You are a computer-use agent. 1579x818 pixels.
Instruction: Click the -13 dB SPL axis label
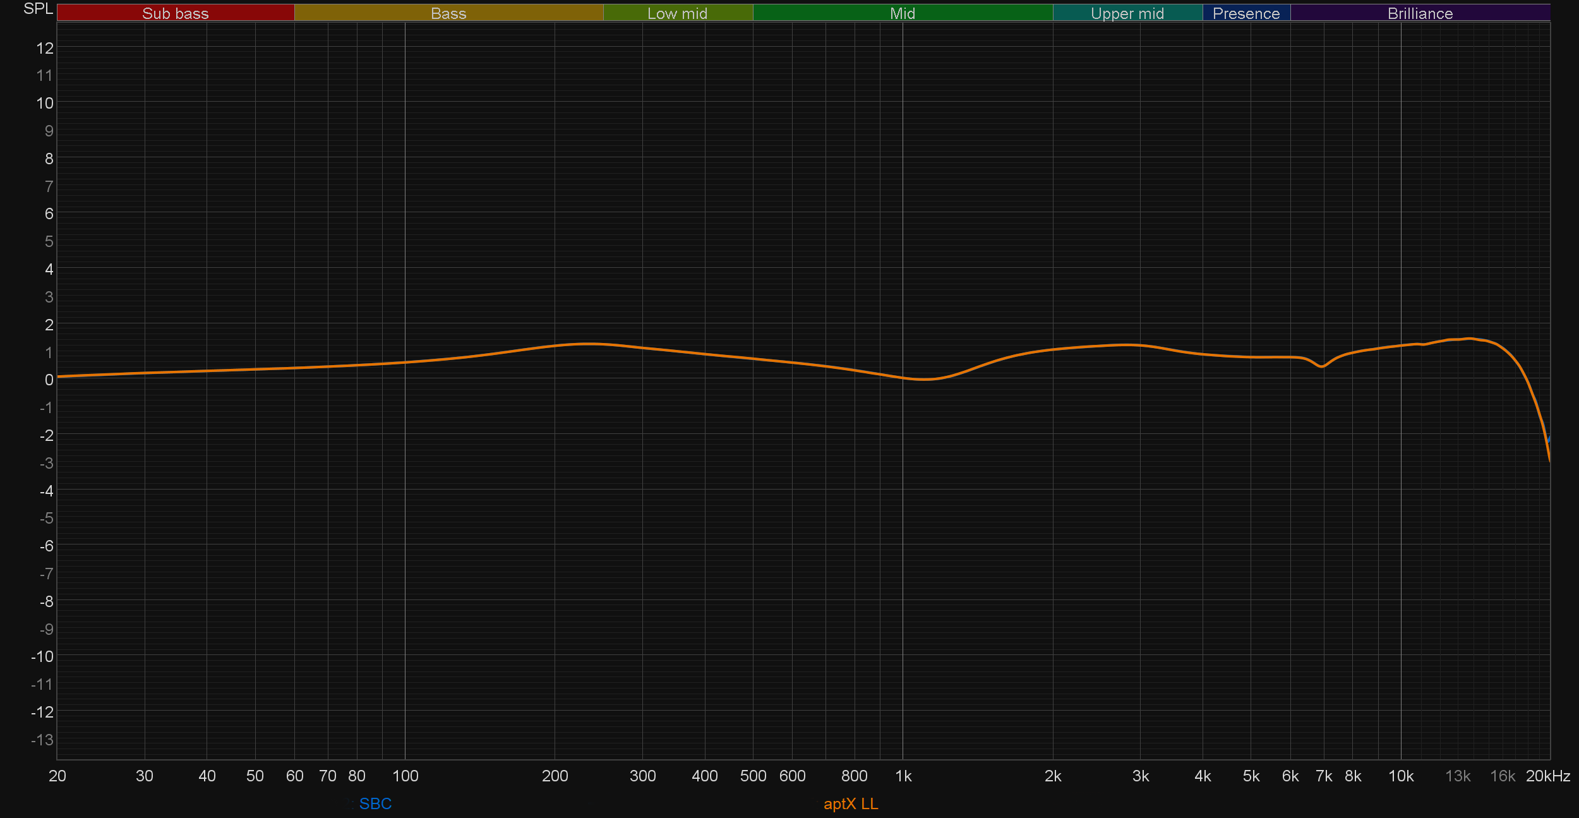pos(42,740)
